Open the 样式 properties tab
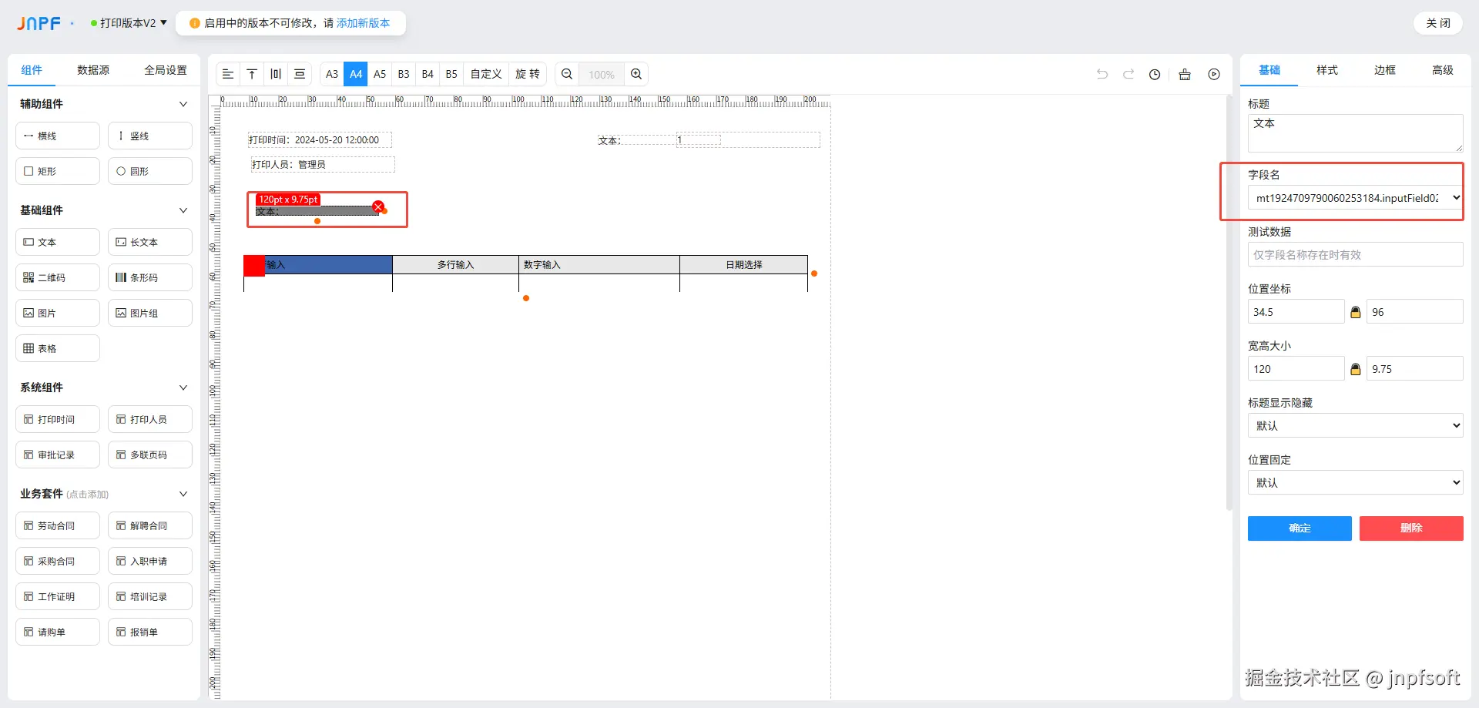1479x708 pixels. 1326,70
